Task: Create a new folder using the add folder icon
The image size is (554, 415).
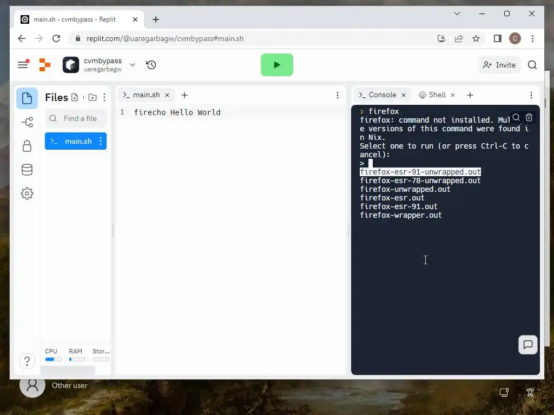Action: [x=92, y=97]
